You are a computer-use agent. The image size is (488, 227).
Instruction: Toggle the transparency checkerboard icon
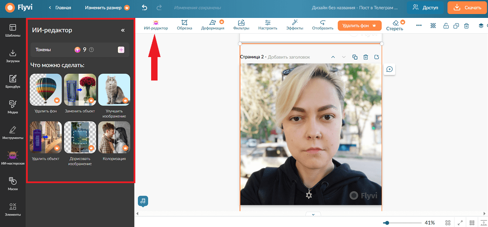(x=433, y=26)
